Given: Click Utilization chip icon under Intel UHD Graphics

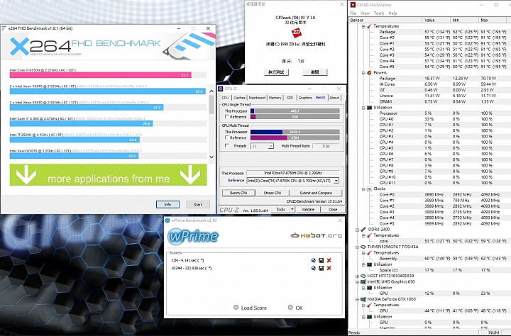Looking at the screenshot, I should [370, 288].
